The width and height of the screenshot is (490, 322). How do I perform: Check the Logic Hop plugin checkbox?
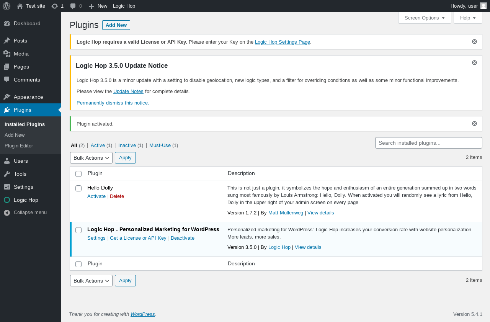tap(78, 230)
